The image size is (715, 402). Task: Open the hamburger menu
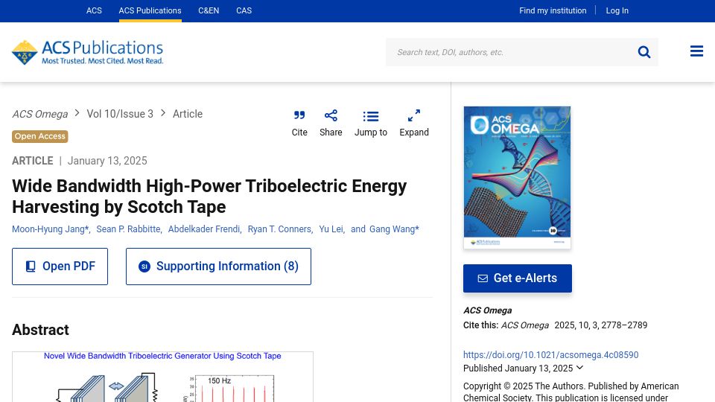[x=696, y=51]
